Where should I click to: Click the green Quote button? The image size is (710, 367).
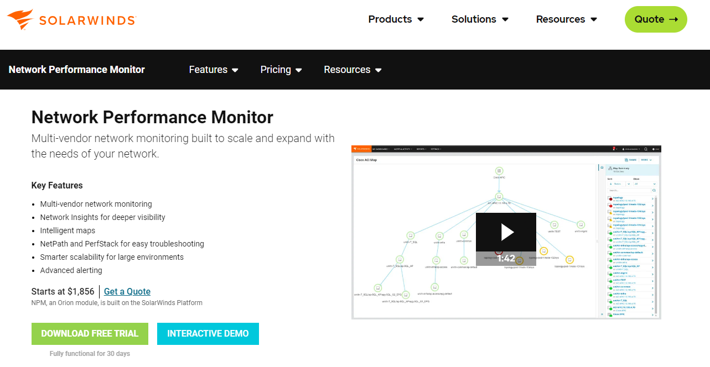(x=656, y=19)
